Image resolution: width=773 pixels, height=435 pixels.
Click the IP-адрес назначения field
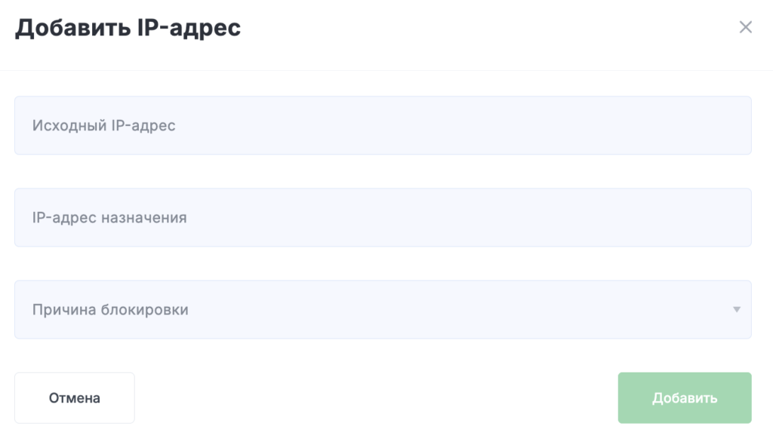(x=383, y=218)
